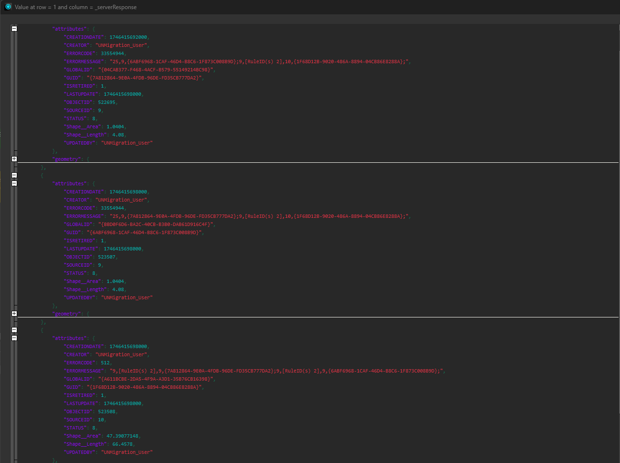Viewport: 620px width, 463px height.
Task: Collapse the third attributes node
Action: (x=14, y=338)
